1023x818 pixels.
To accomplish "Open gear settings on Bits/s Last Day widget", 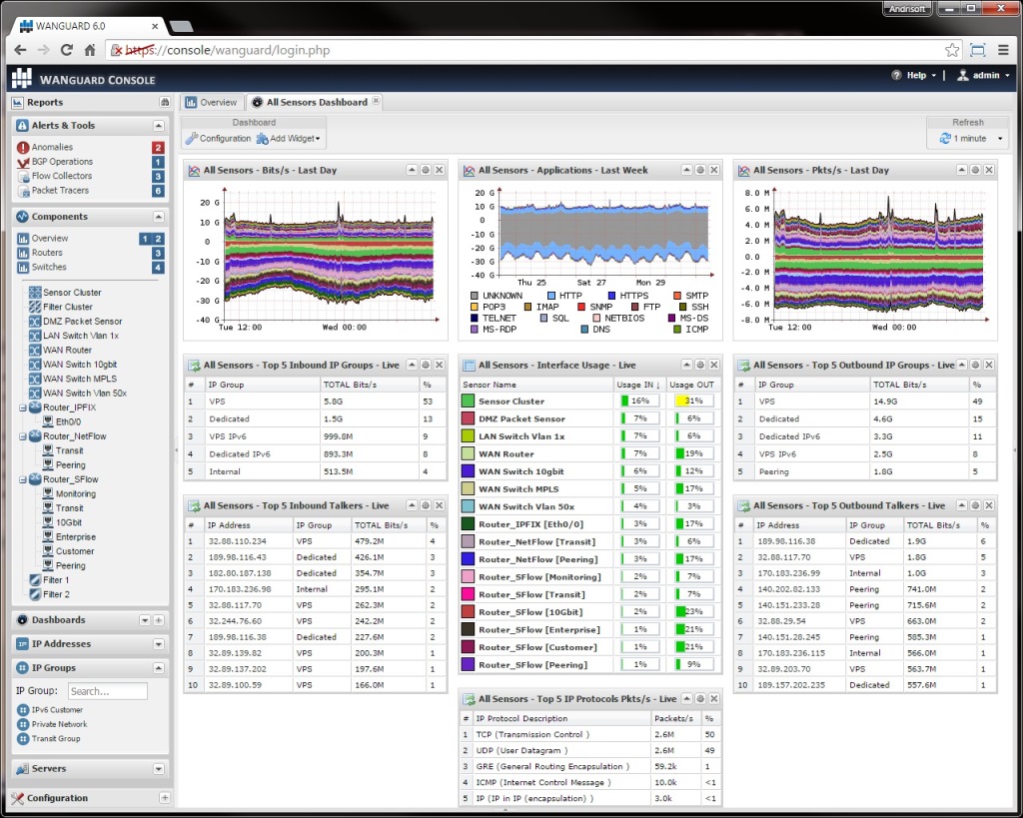I will (425, 170).
